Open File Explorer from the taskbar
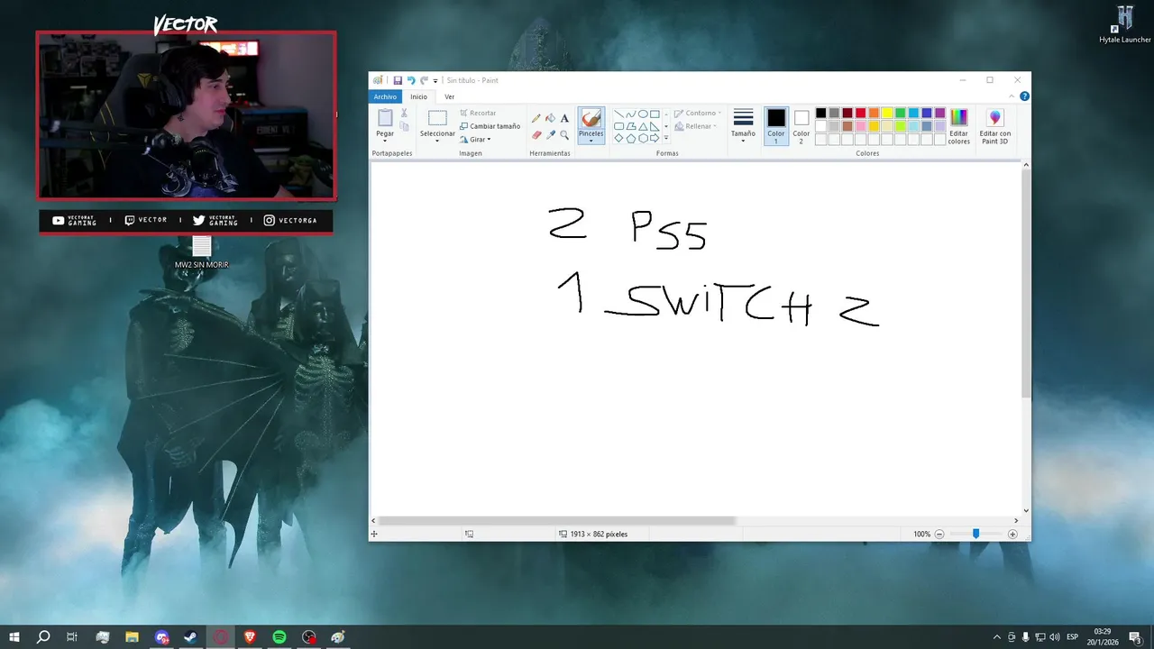 (132, 637)
